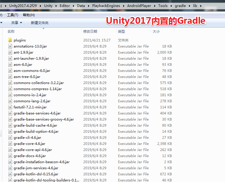The image size is (225, 182).
Task: Select the commons-collections-3.2.2.jar file icon
Action: 10,83
